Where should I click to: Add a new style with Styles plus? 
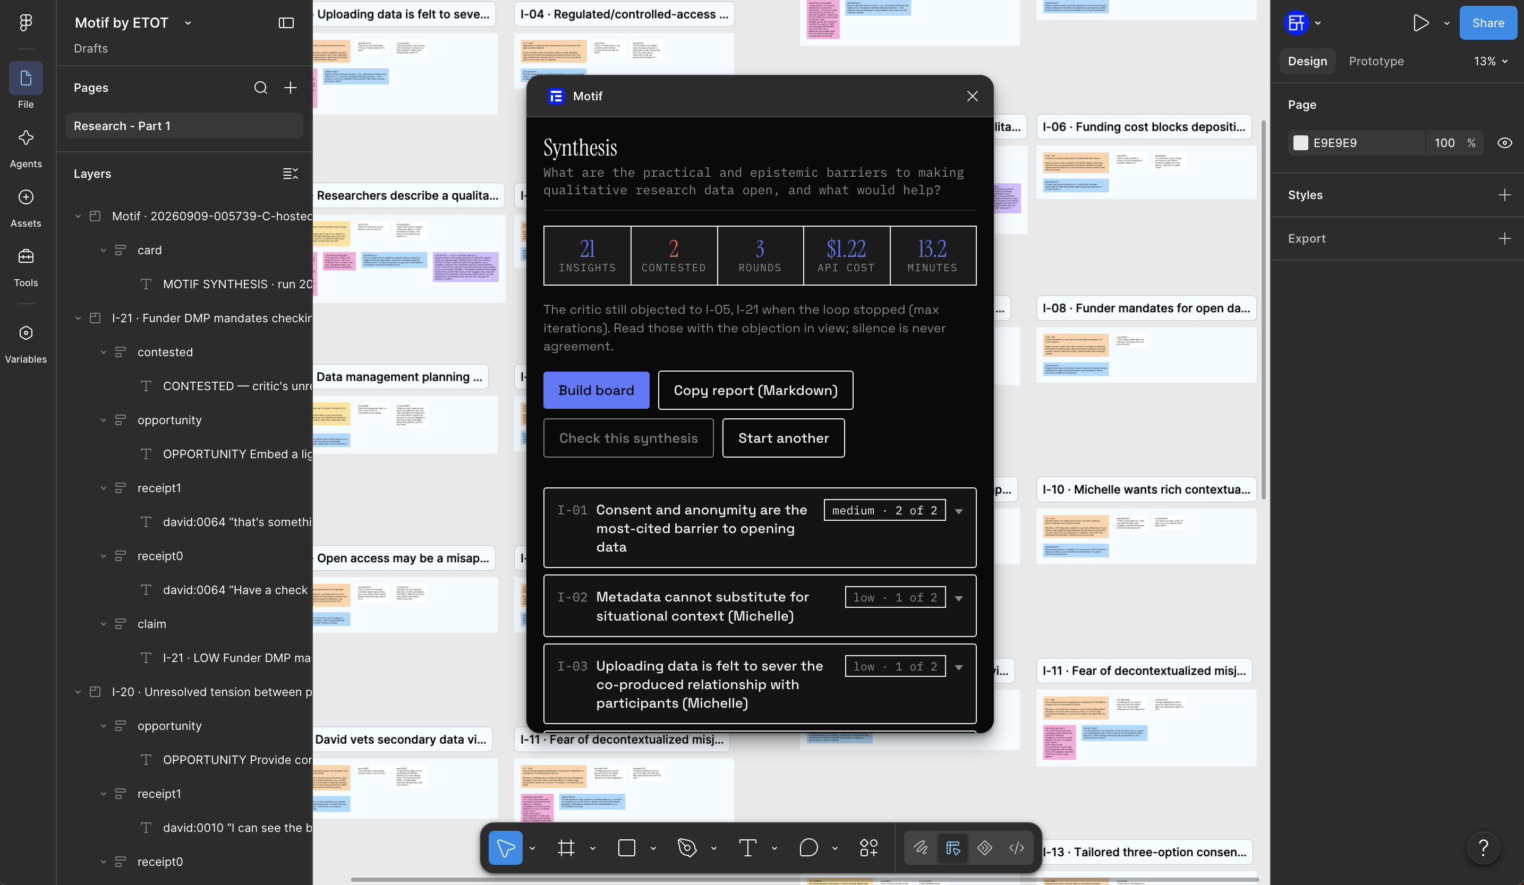[x=1504, y=195]
